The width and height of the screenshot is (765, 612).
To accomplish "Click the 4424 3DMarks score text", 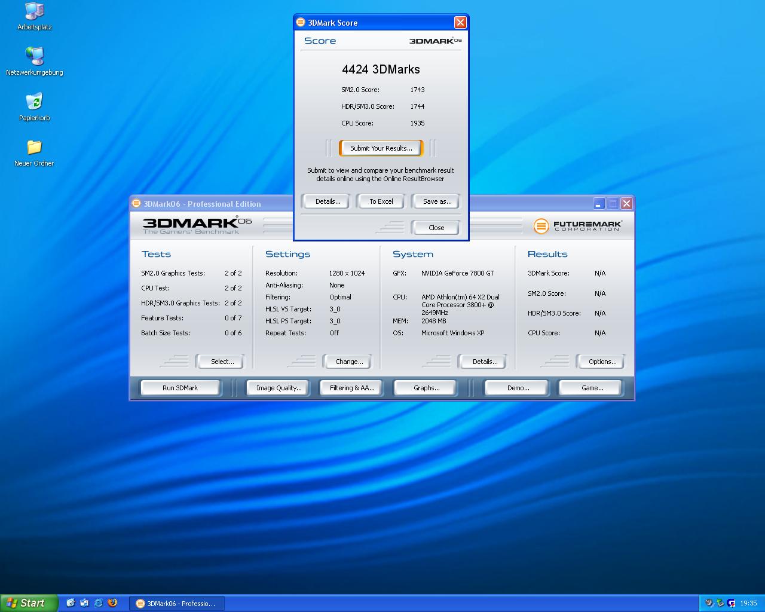I will click(x=381, y=69).
